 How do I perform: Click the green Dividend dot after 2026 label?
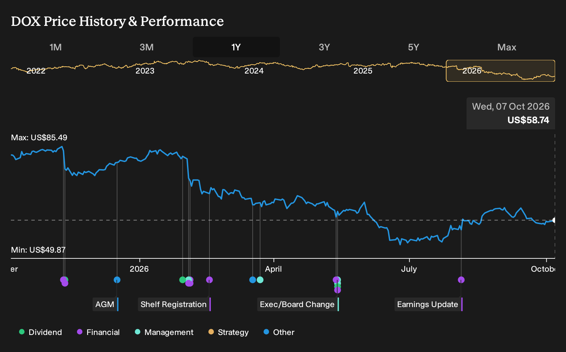coord(183,280)
